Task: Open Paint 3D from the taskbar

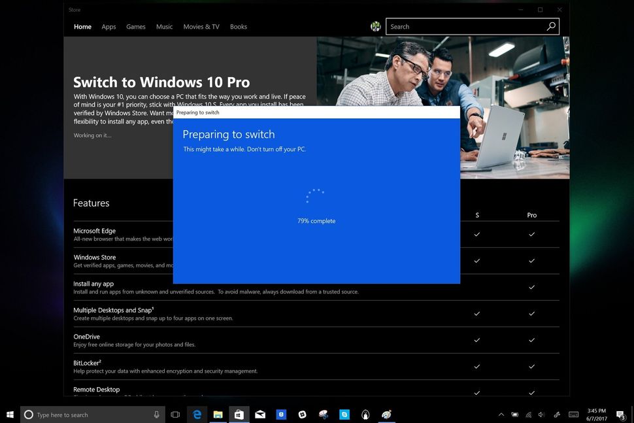Action: pyautogui.click(x=386, y=414)
